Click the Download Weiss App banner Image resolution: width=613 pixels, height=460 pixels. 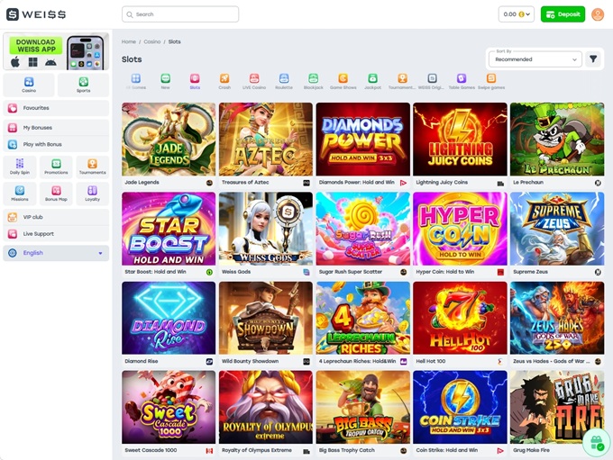coord(56,51)
